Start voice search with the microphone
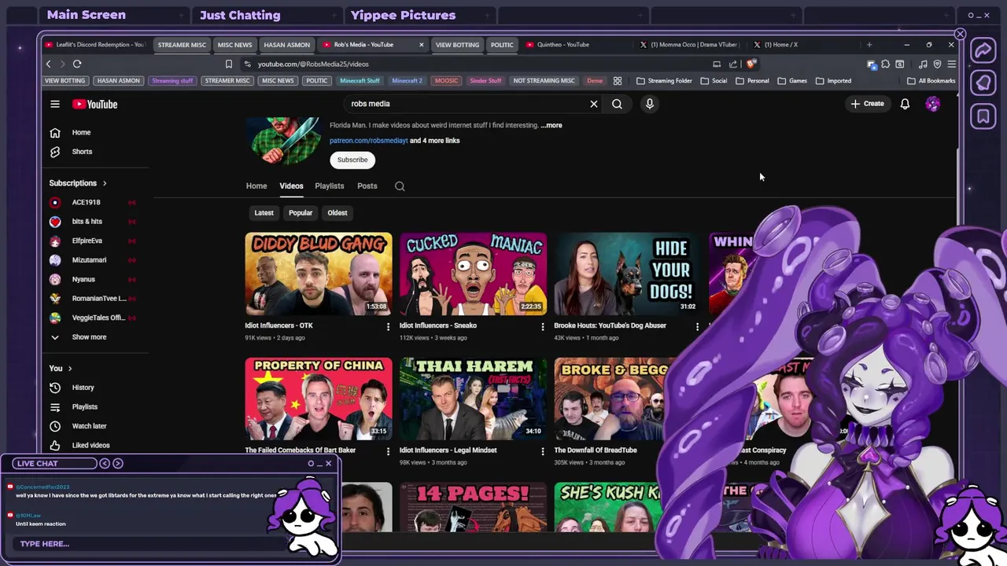Screen dimensions: 1007x566 (649, 104)
